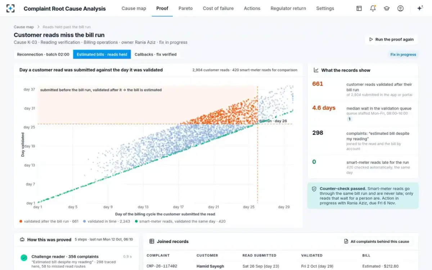Open the user profile icon
The width and height of the screenshot is (432, 270).
400,8
